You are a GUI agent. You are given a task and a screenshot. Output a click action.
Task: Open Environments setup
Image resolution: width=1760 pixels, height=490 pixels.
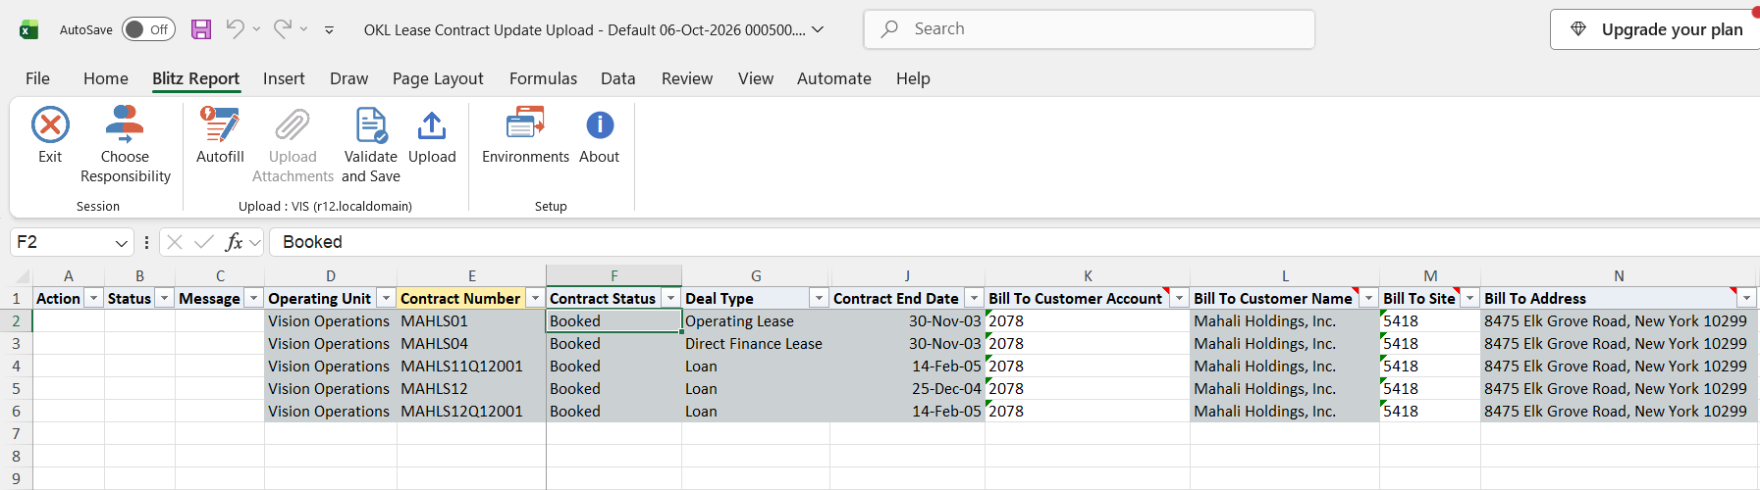(525, 135)
